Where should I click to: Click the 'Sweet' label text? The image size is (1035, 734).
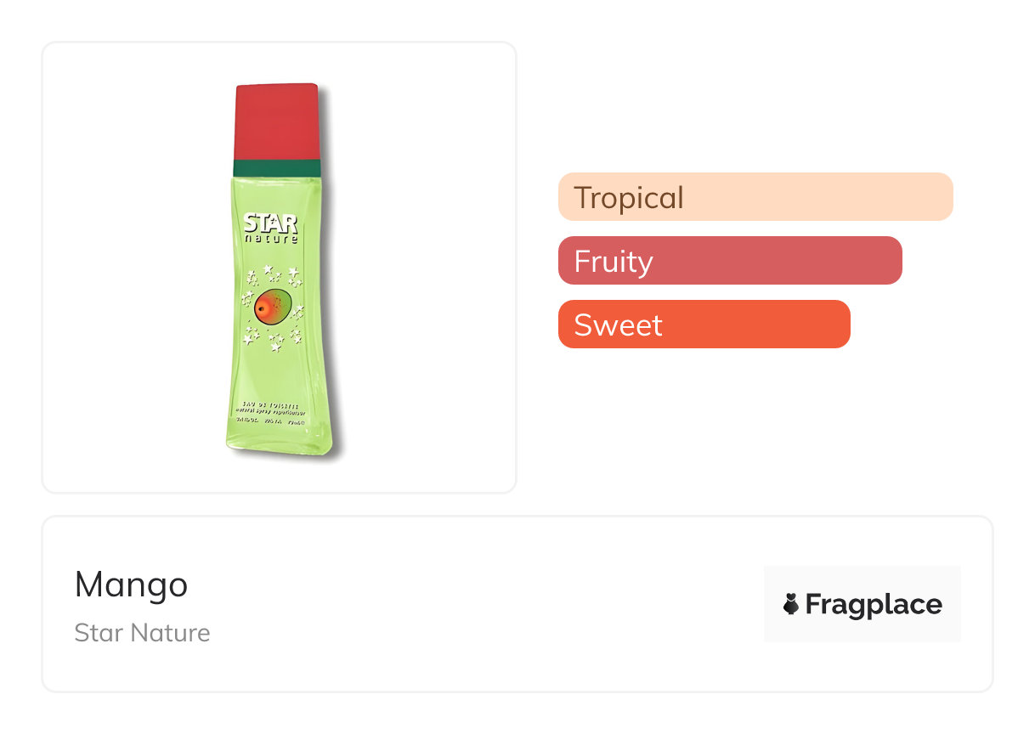click(x=618, y=325)
